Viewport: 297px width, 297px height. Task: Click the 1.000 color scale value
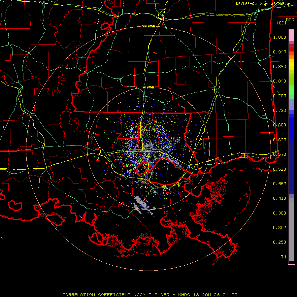click(x=280, y=37)
